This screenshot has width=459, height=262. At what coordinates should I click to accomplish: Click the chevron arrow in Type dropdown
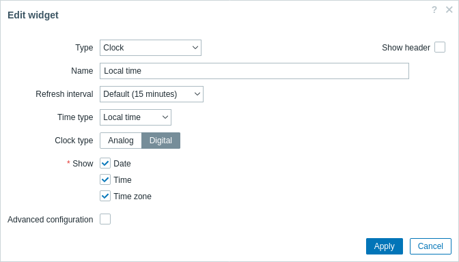[195, 48]
